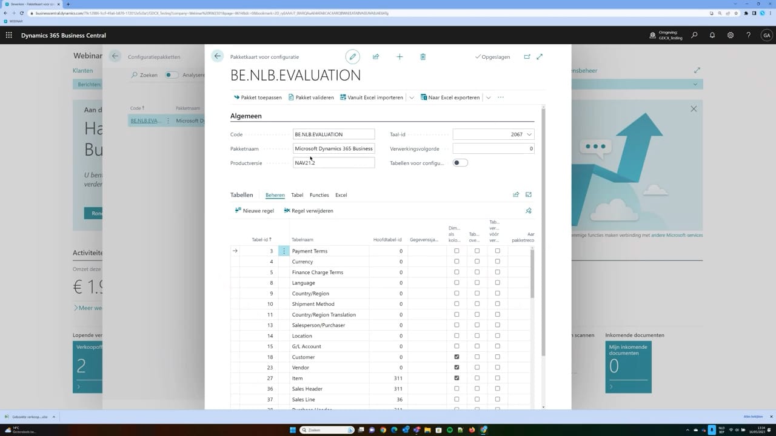
Task: Reload the browser page
Action: (22, 13)
